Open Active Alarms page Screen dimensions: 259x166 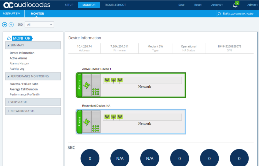(18, 58)
